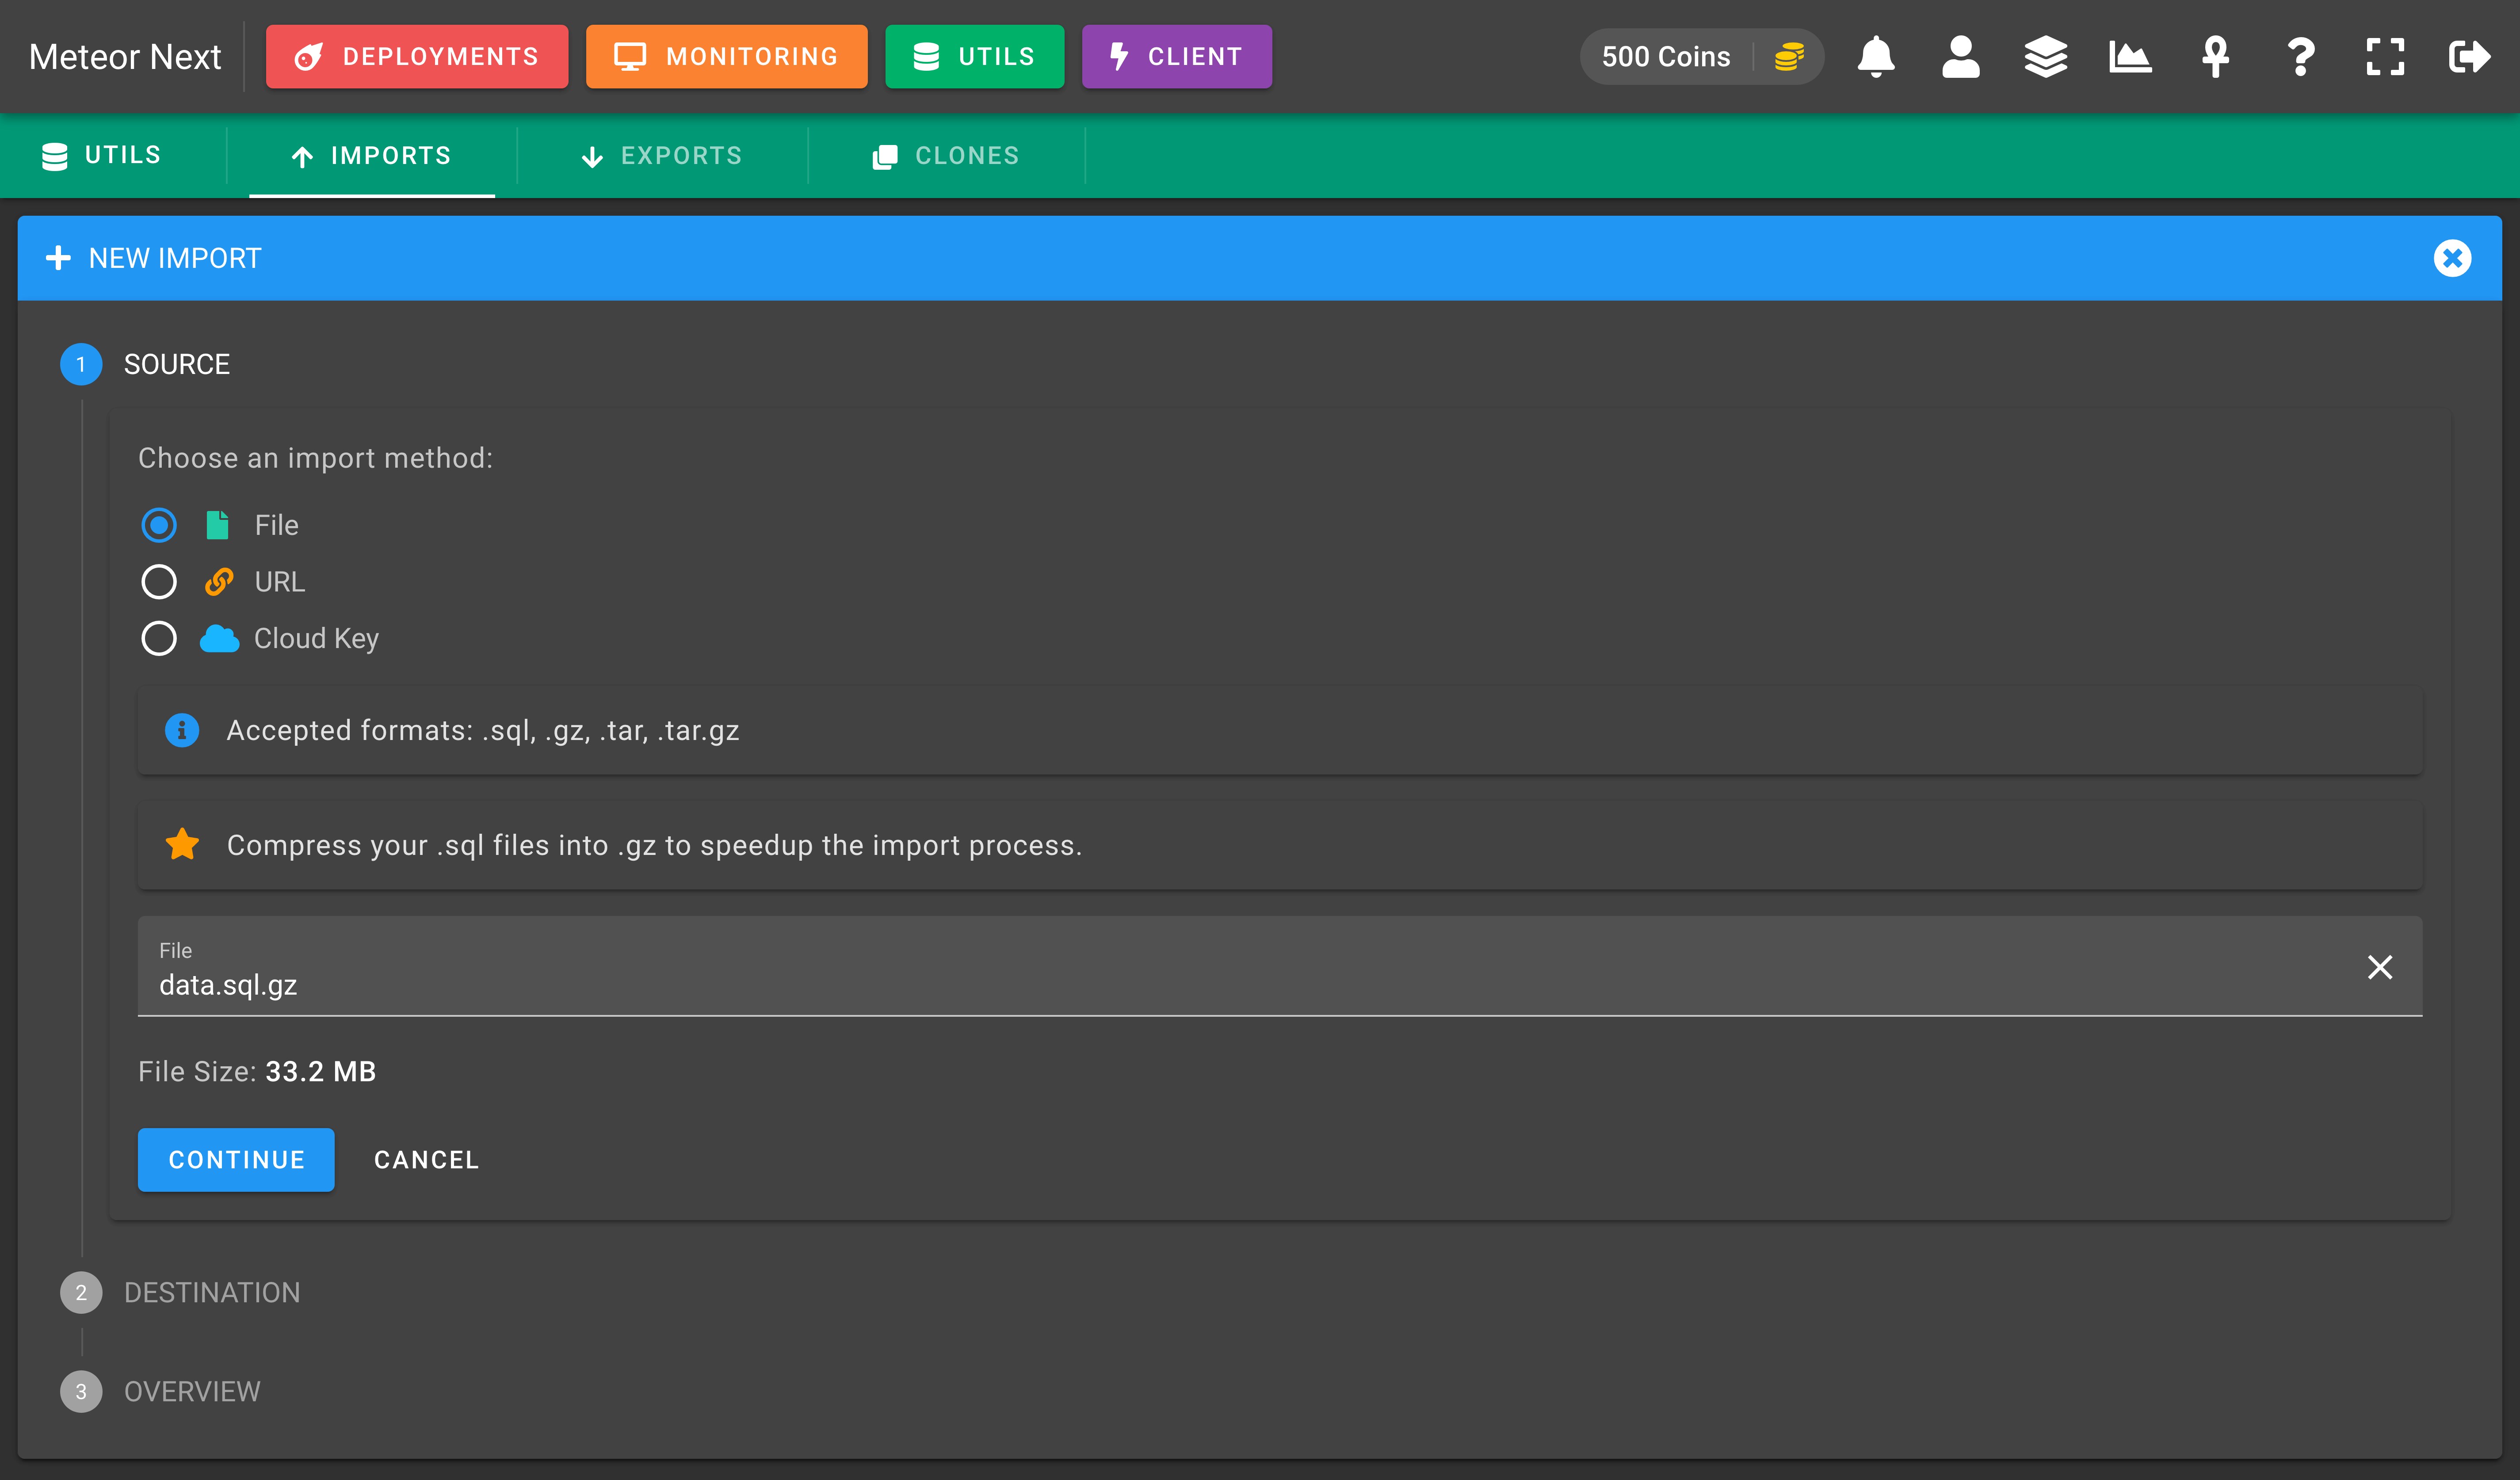Screen dimensions: 2520x1480
Task: Open the notifications bell
Action: [1876, 57]
